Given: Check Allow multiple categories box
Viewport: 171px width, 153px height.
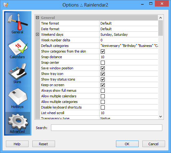Looking at the screenshot, I should click(x=103, y=102).
